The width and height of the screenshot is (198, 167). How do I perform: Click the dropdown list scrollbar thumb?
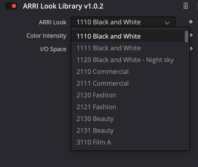pos(186,37)
